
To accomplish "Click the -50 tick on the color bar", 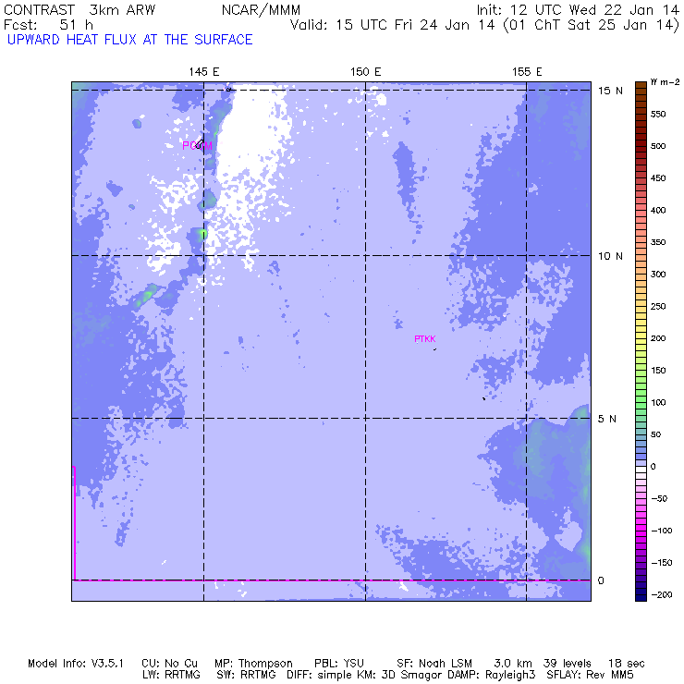I will 660,498.
